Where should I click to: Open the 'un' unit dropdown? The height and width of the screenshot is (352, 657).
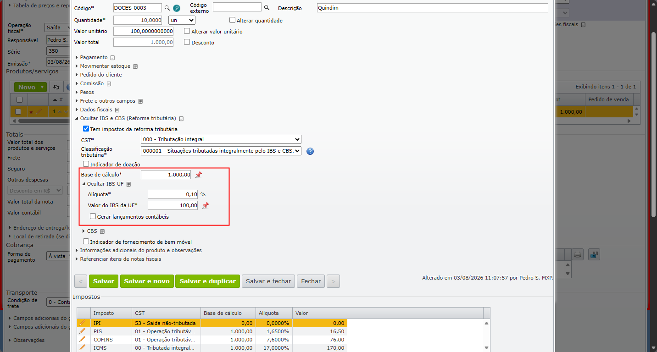pos(182,20)
